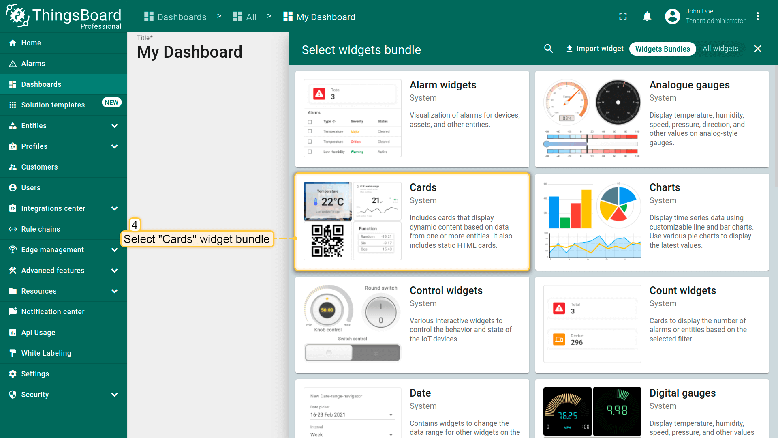Toggle fullscreen mode icon

[x=623, y=17]
